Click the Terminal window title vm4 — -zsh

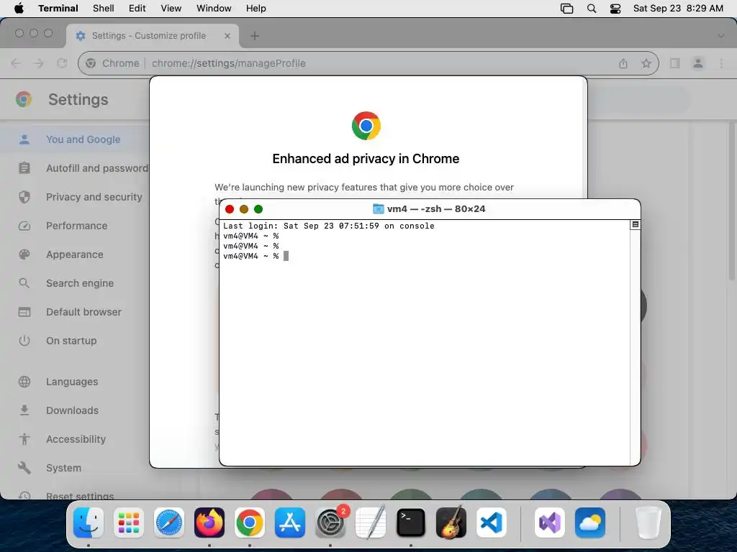click(x=435, y=209)
